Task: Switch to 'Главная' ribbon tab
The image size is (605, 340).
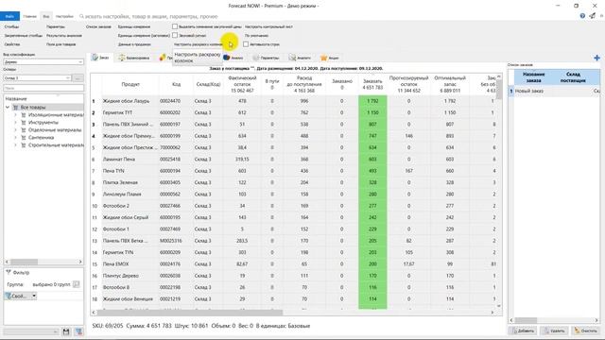Action: tap(29, 17)
